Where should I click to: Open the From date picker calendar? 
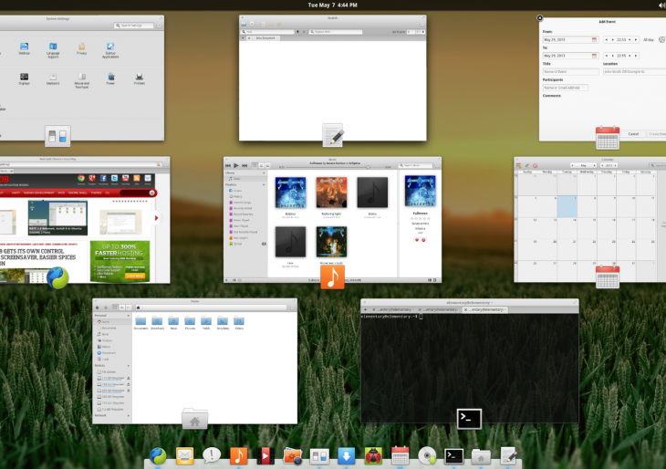[594, 40]
